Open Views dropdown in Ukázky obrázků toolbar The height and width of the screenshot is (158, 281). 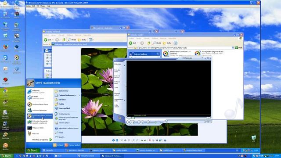pos(91,40)
